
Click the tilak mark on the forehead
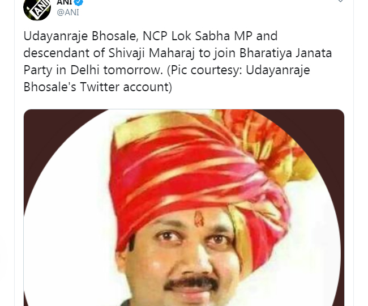[x=199, y=219]
